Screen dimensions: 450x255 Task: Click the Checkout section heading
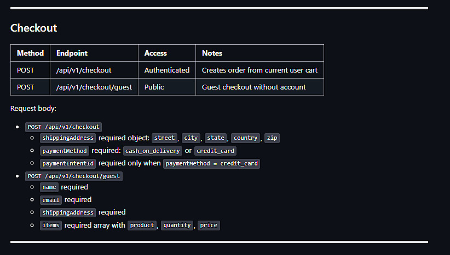coord(33,28)
